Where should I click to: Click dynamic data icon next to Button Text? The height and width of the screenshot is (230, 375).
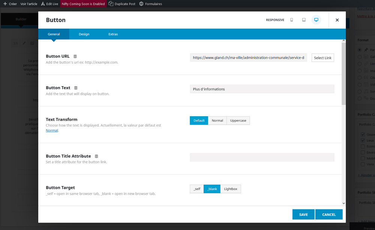click(76, 88)
